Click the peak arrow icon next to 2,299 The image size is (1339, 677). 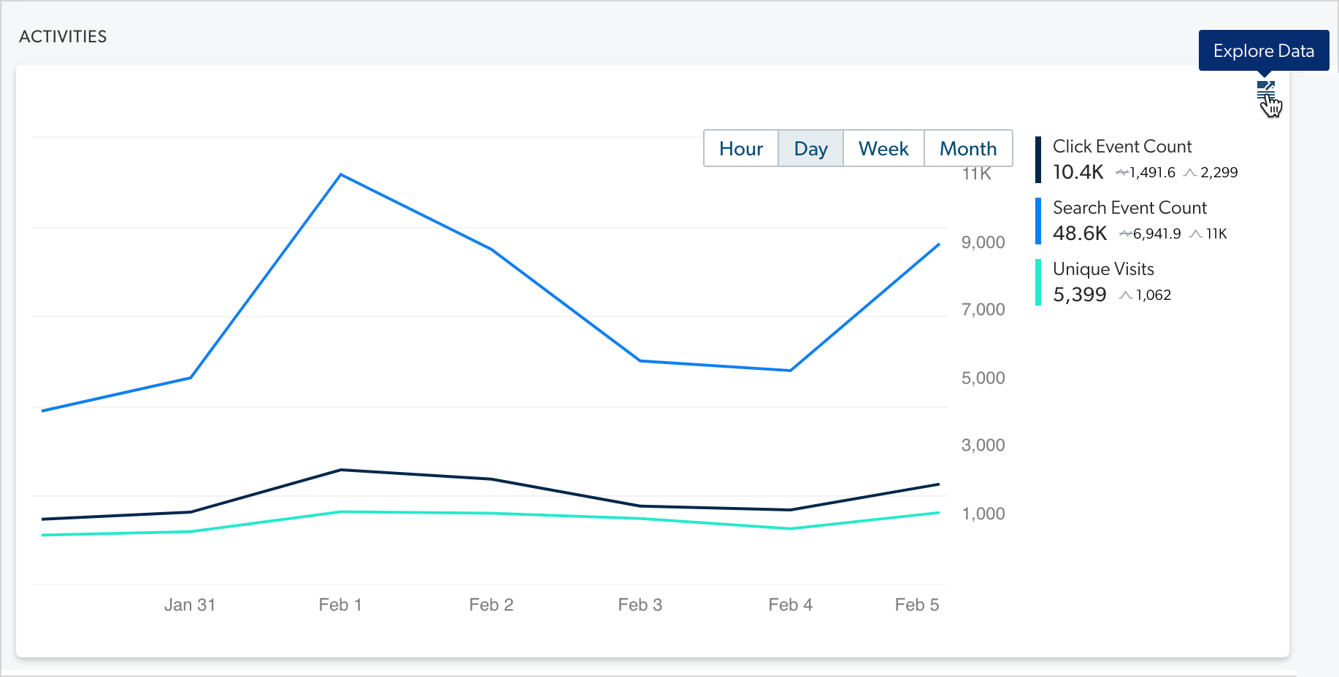[x=1189, y=172]
